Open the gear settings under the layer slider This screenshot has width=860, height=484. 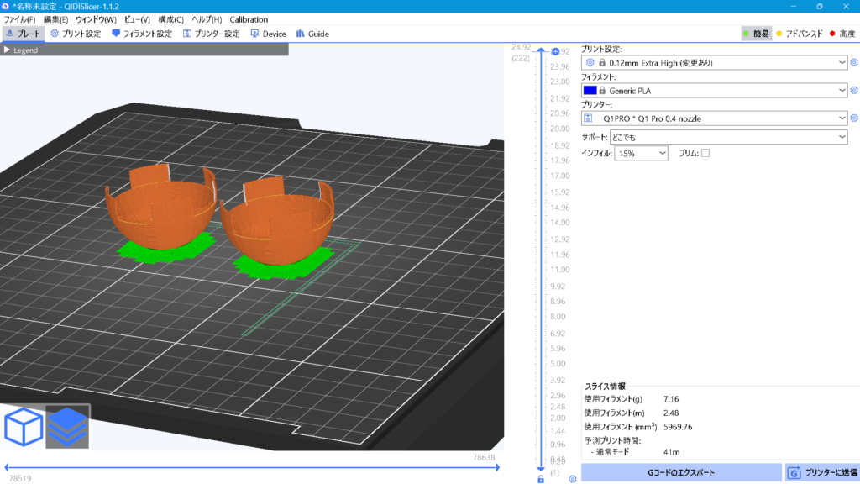click(572, 479)
